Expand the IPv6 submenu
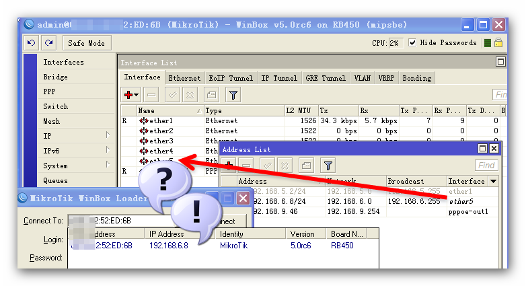The width and height of the screenshot is (526, 286). click(76, 151)
